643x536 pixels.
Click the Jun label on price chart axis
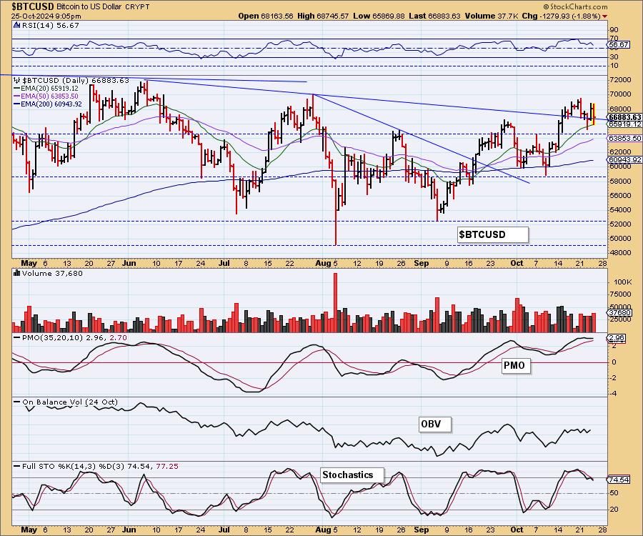click(x=129, y=263)
